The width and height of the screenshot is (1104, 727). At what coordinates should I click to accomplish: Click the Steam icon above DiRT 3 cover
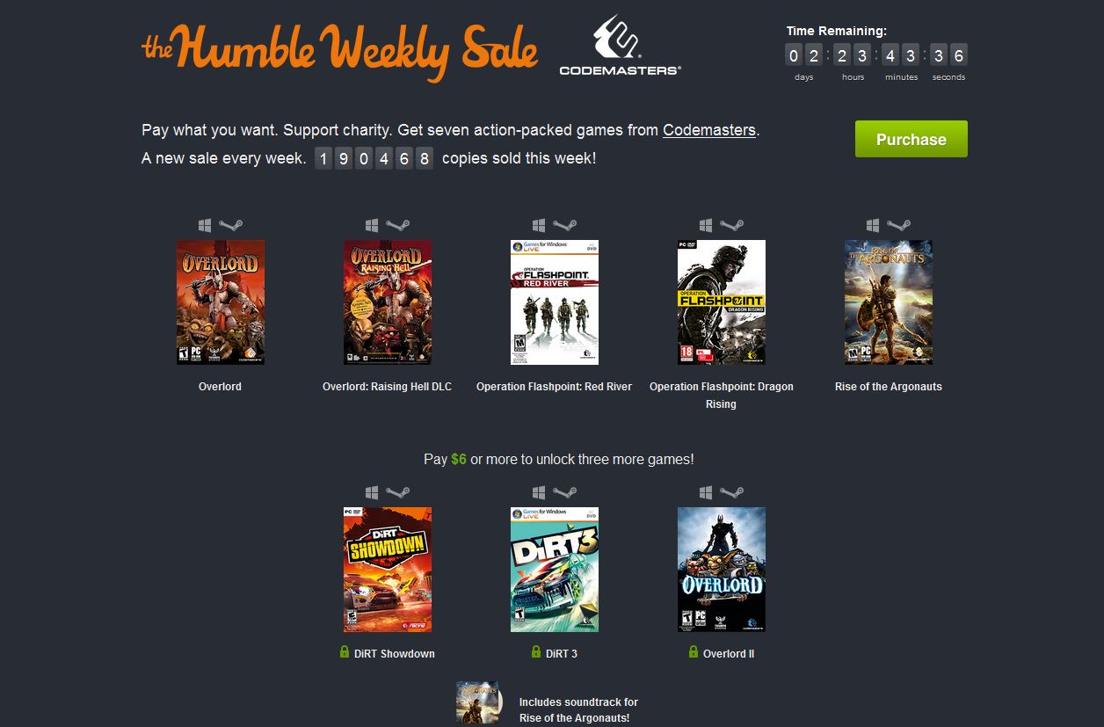coord(565,492)
